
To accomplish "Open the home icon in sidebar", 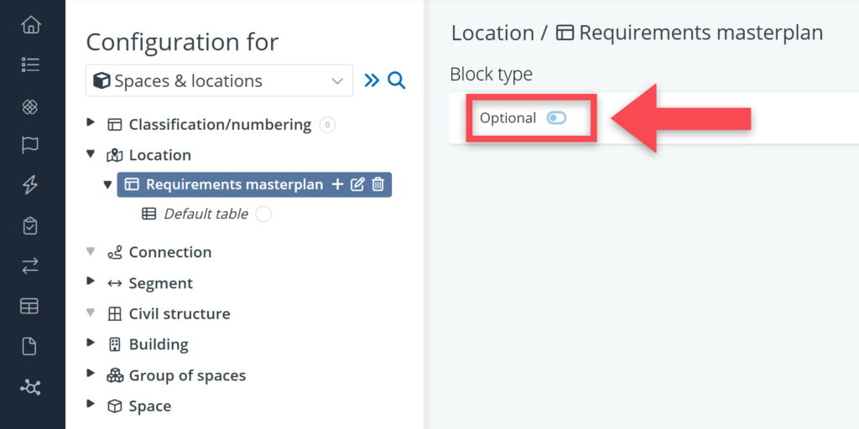I will (31, 25).
